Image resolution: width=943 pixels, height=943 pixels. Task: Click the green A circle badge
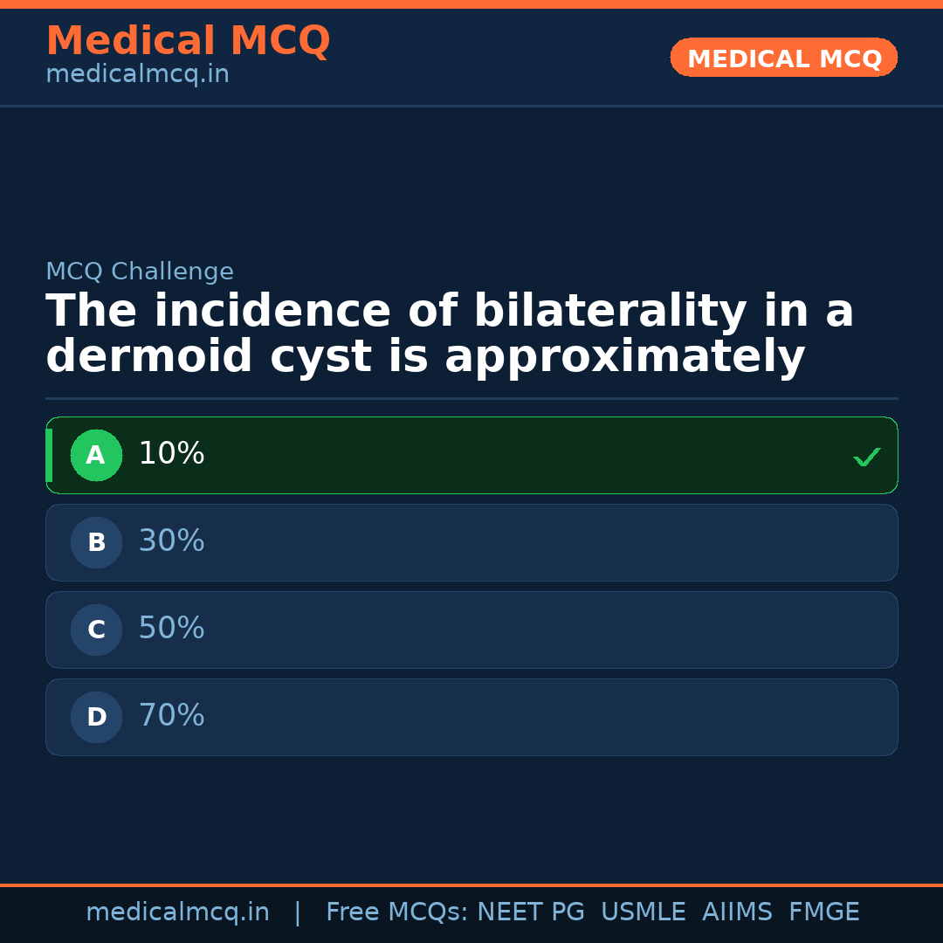(96, 456)
